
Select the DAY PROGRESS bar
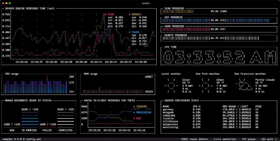pos(219,20)
